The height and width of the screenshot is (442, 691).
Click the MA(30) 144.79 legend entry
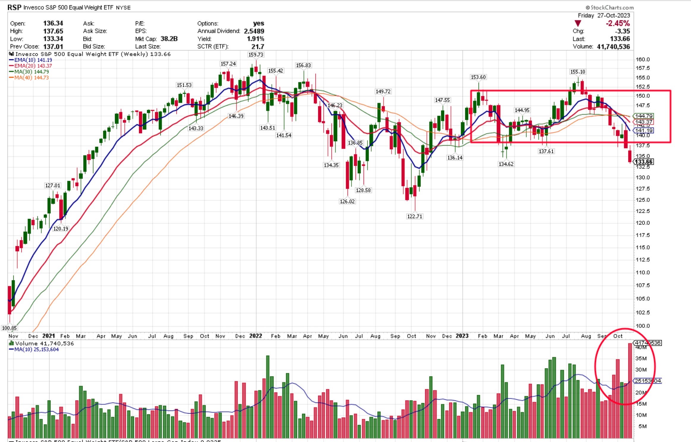pyautogui.click(x=29, y=72)
